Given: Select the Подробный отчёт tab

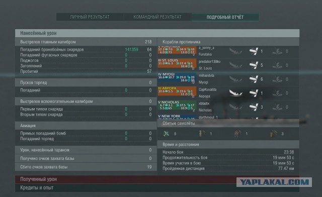Looking at the screenshot, I should 225,17.
